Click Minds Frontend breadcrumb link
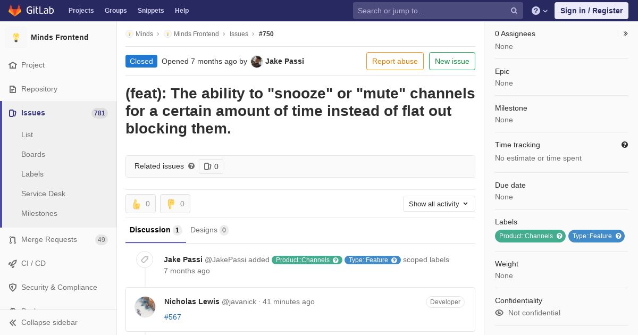 [x=196, y=33]
